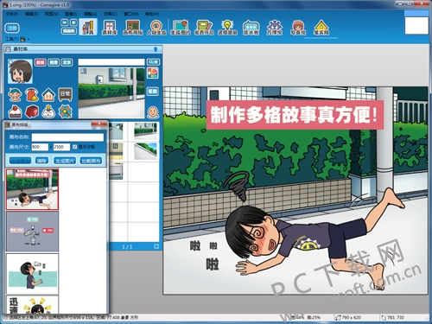The height and width of the screenshot is (324, 432).
Task: Toggle the pink 前景 filter button
Action: pos(41,62)
